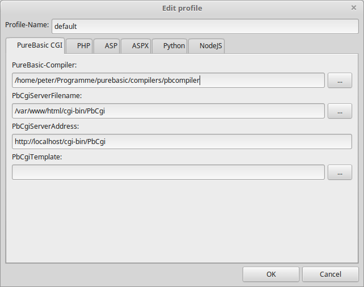Click the PbCgiServerAddress text field
364x287 pixels.
point(182,142)
